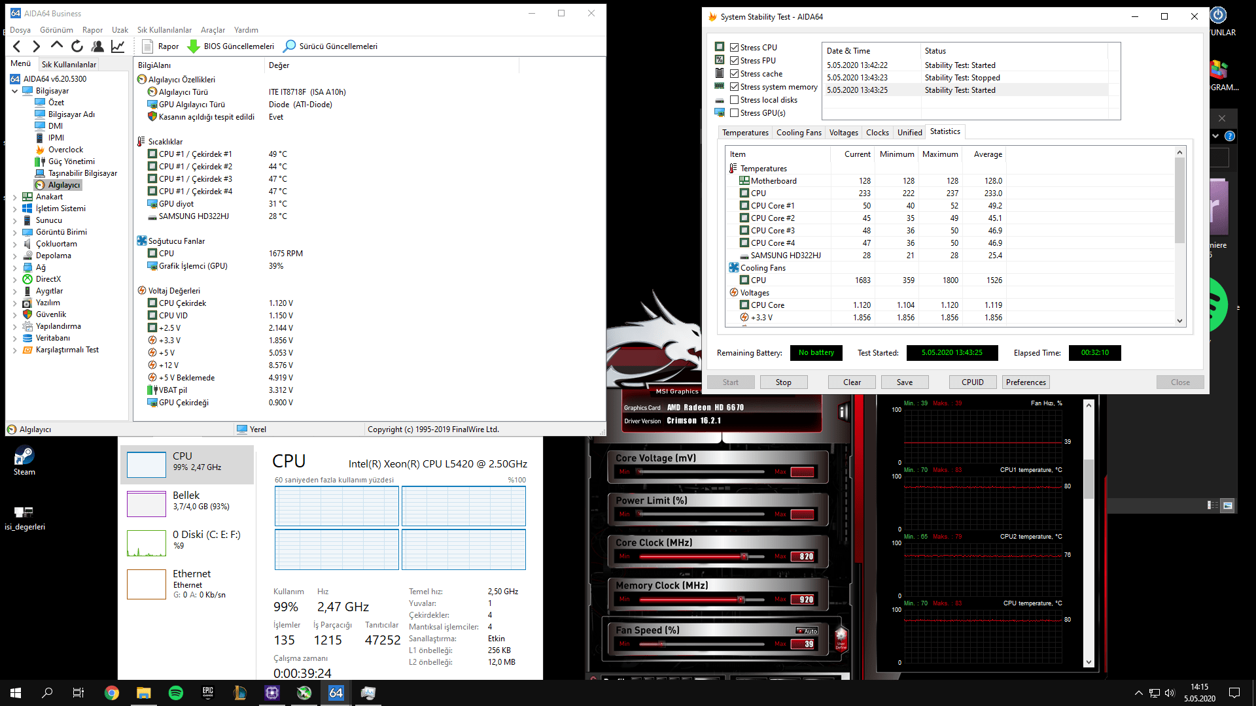
Task: Click the Rapor document icon
Action: (148, 46)
